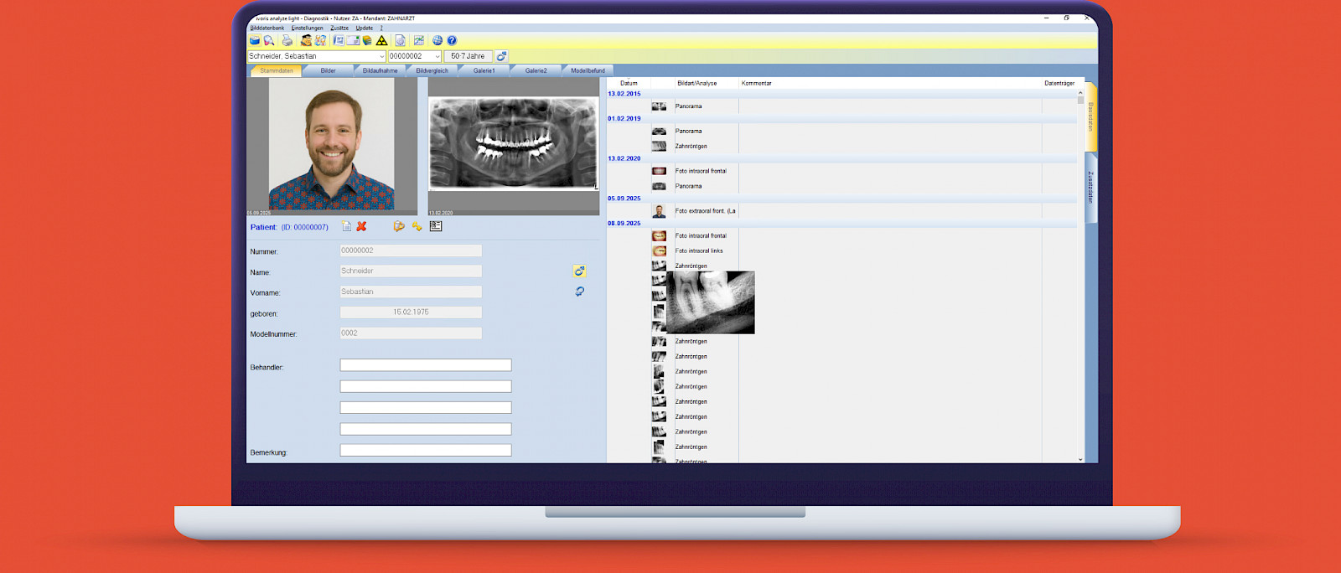The image size is (1341, 573).
Task: Click the Datum column header
Action: coord(629,83)
